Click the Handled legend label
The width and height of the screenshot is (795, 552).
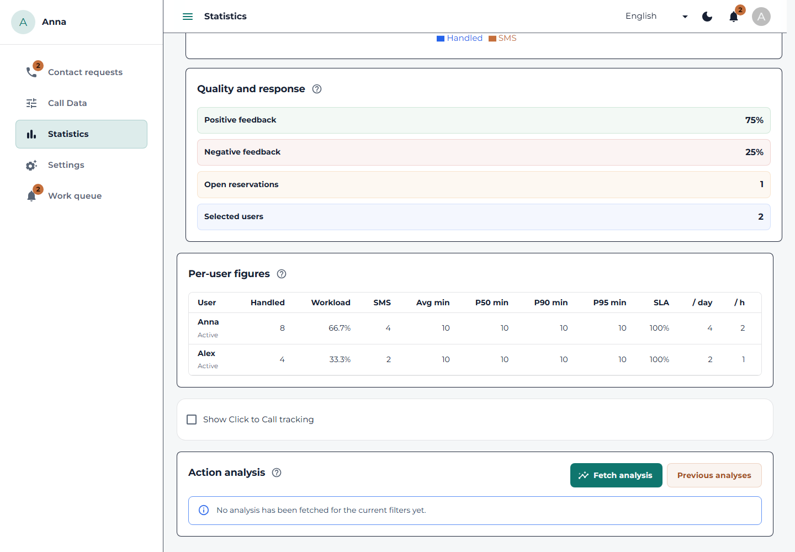(465, 38)
